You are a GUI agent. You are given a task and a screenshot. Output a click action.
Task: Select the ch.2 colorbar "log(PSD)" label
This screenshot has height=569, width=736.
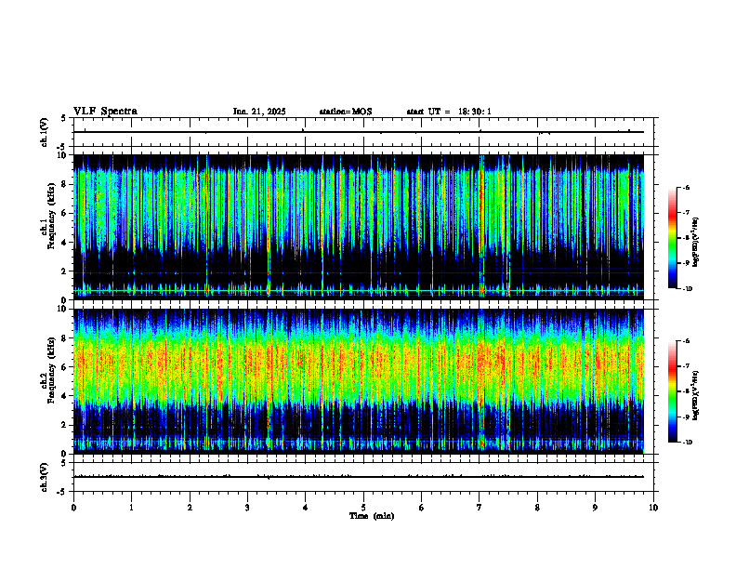(696, 395)
